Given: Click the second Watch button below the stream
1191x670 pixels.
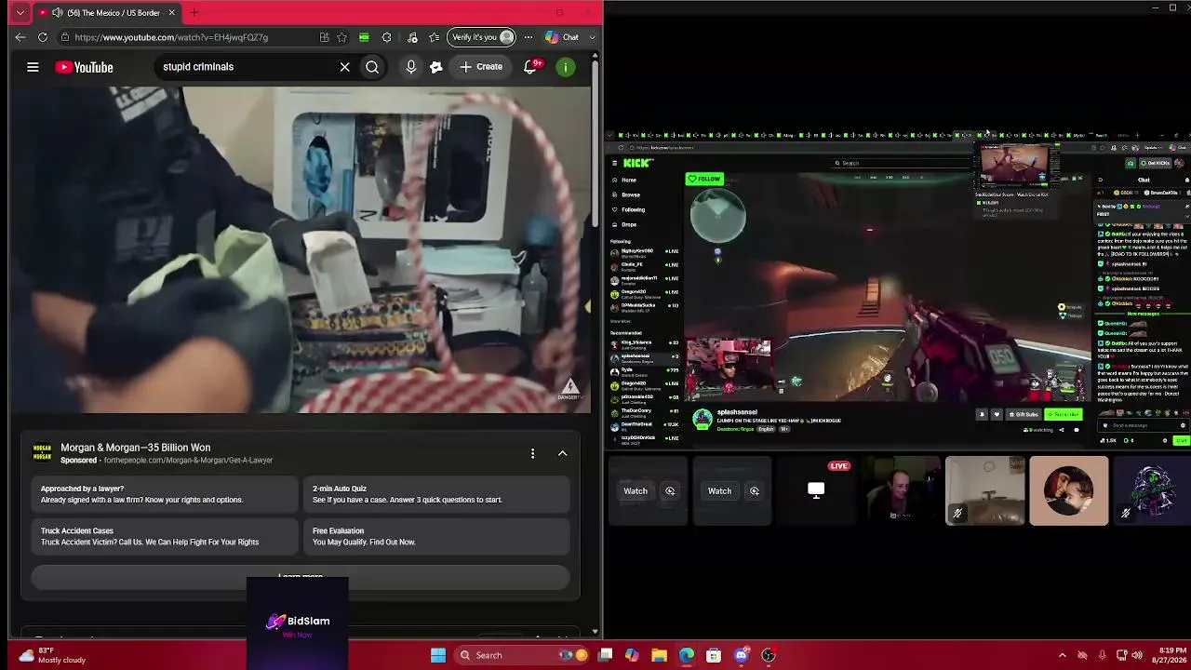Looking at the screenshot, I should [x=719, y=491].
